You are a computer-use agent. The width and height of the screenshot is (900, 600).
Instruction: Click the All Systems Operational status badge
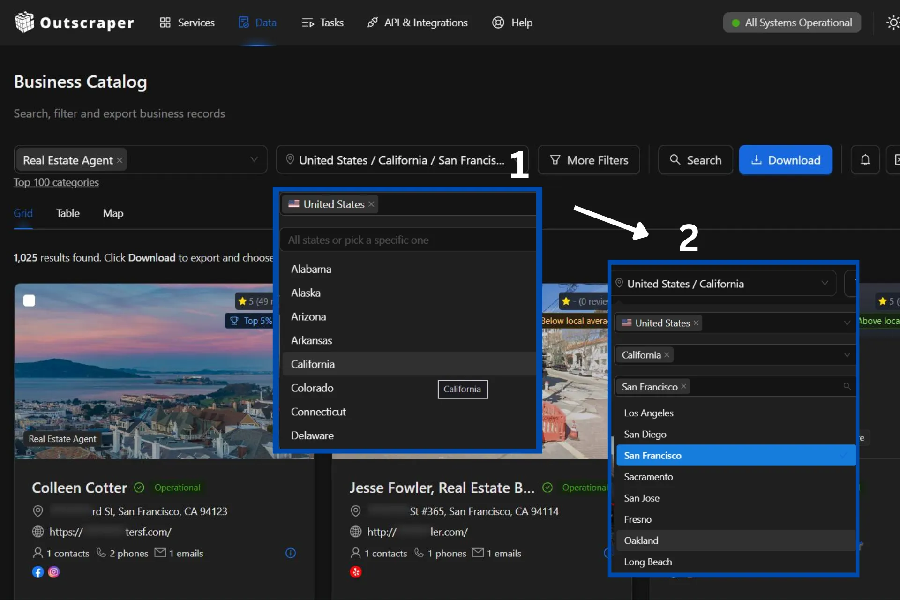click(x=792, y=22)
